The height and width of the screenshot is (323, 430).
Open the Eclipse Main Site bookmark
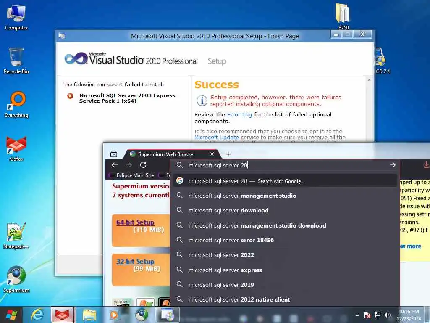point(132,175)
